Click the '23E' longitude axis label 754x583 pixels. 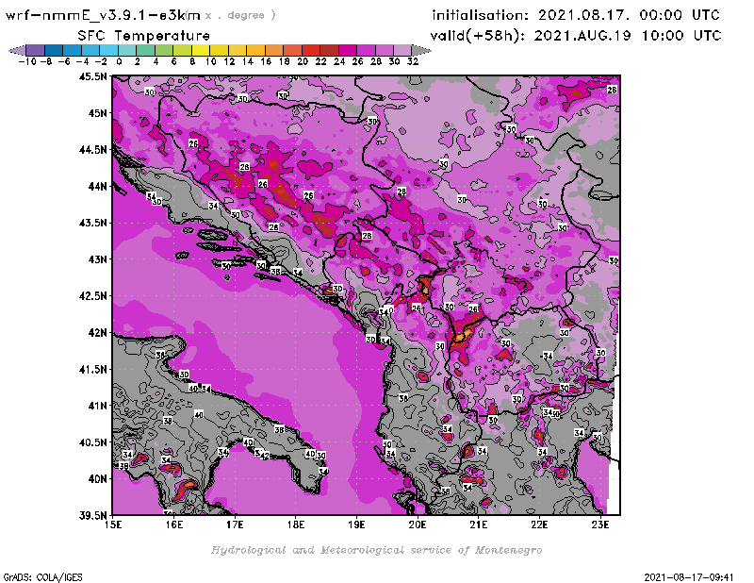pyautogui.click(x=600, y=525)
